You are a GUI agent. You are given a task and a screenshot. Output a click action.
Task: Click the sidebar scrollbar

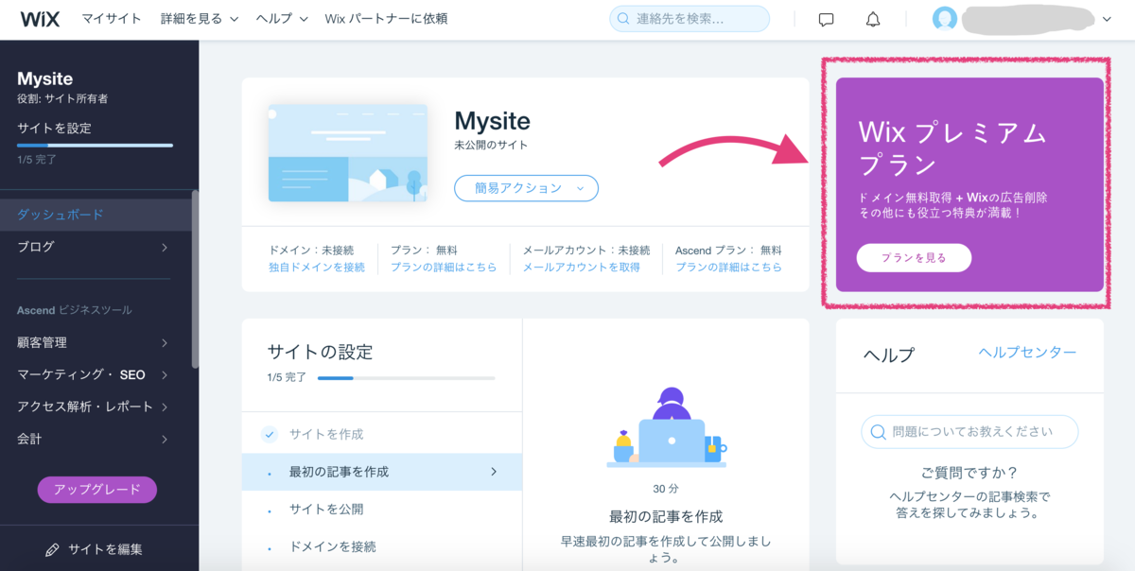pyautogui.click(x=195, y=279)
